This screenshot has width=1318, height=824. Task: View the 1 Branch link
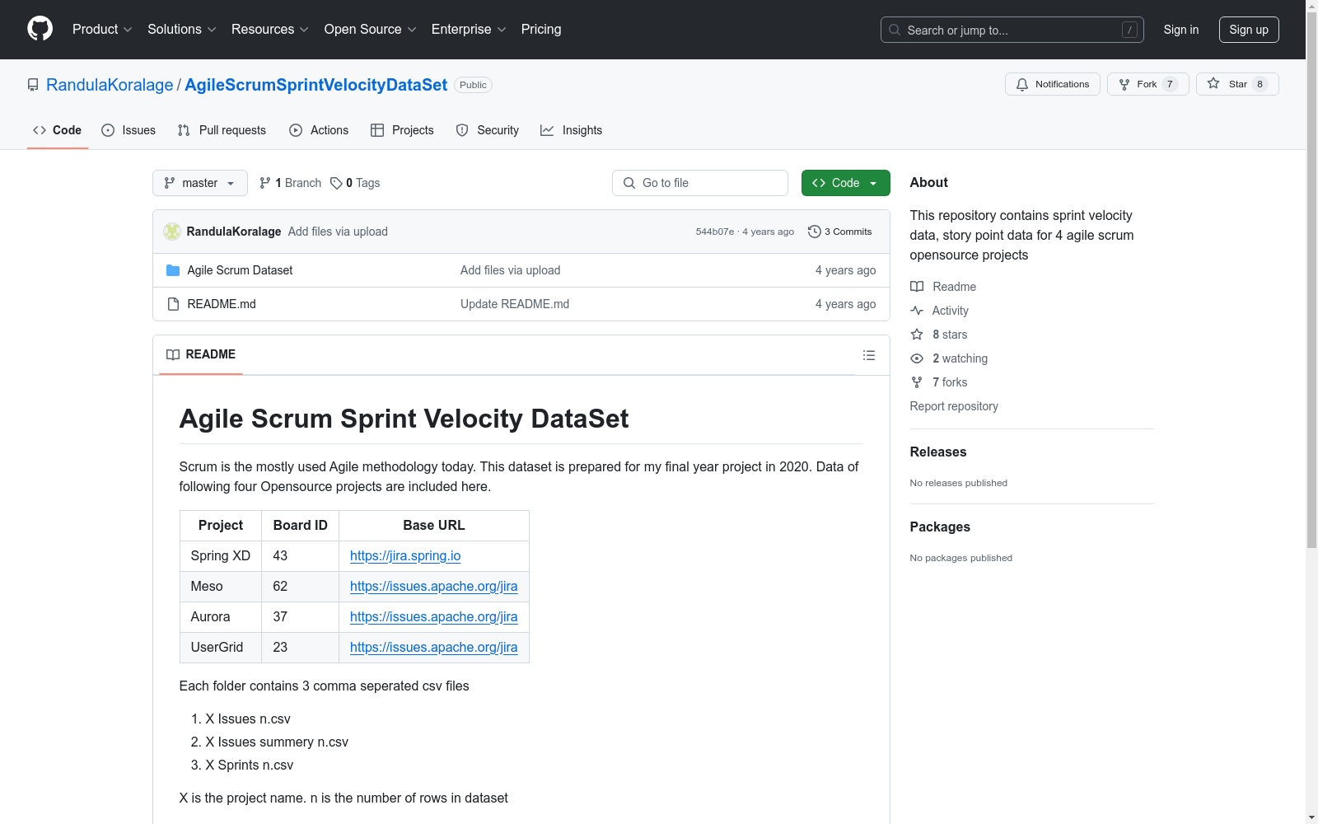pos(290,183)
